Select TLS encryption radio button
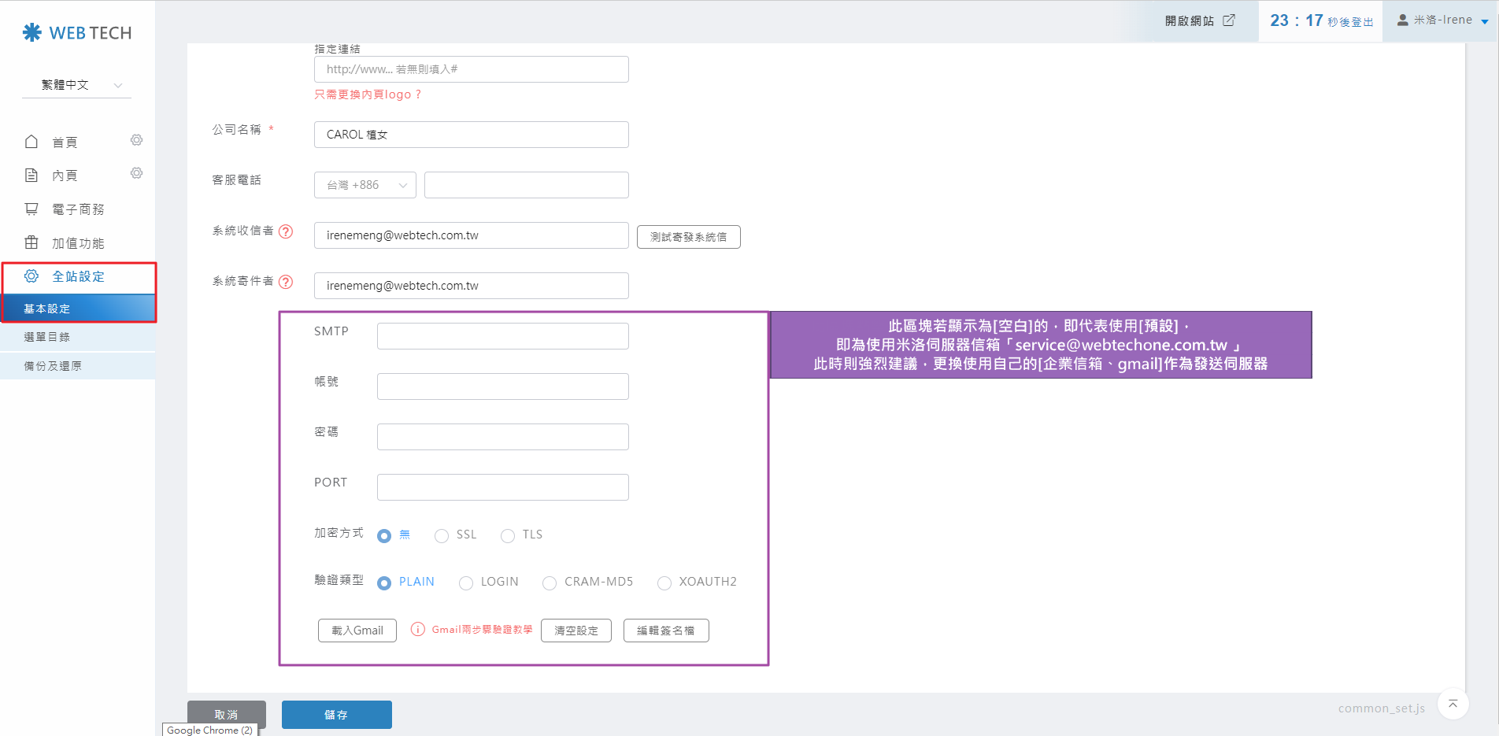This screenshot has height=736, width=1499. (x=508, y=535)
